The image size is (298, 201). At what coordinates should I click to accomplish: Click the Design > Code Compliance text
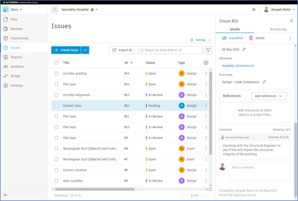[x=240, y=82]
